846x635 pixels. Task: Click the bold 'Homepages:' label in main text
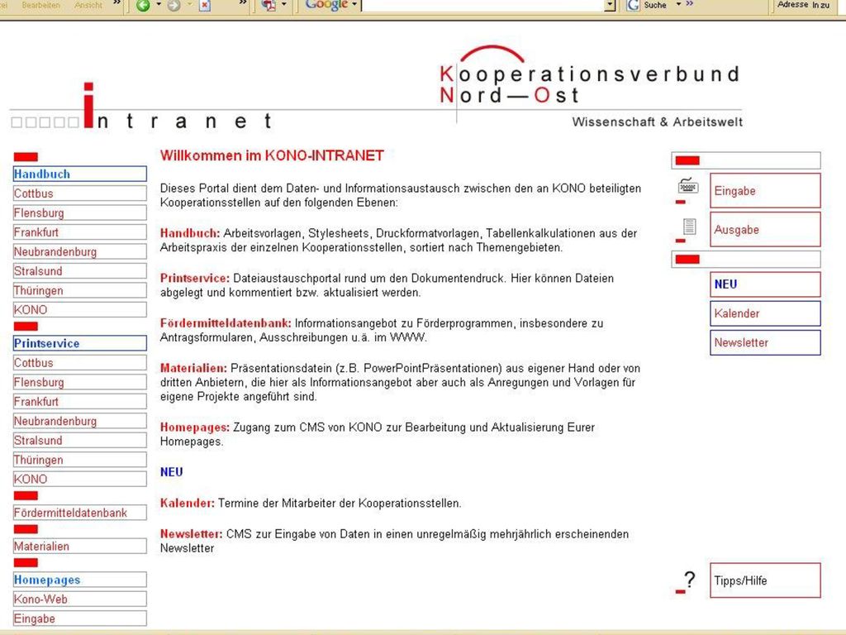click(195, 427)
